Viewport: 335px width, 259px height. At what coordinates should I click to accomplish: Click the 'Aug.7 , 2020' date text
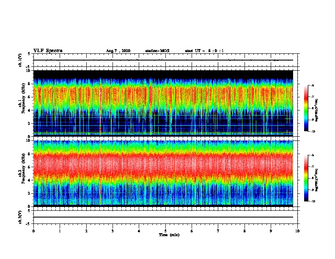(118, 51)
